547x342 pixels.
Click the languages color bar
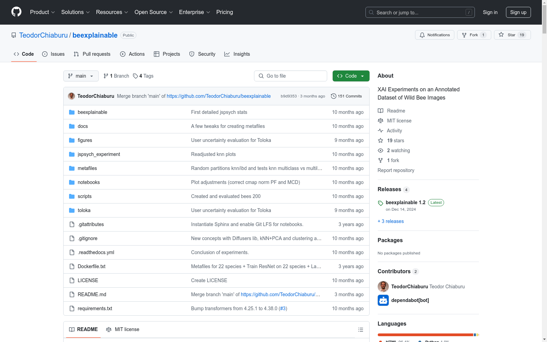tap(428, 335)
